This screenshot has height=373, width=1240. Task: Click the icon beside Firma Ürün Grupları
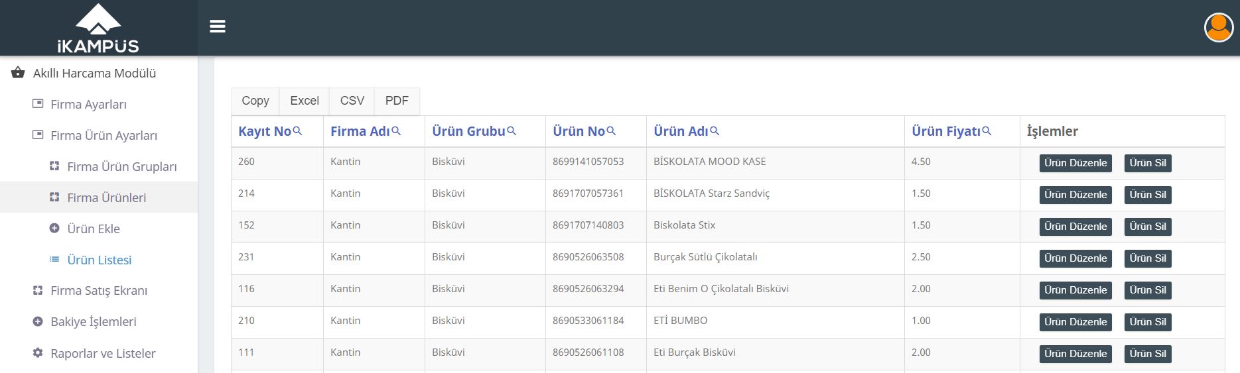[54, 166]
